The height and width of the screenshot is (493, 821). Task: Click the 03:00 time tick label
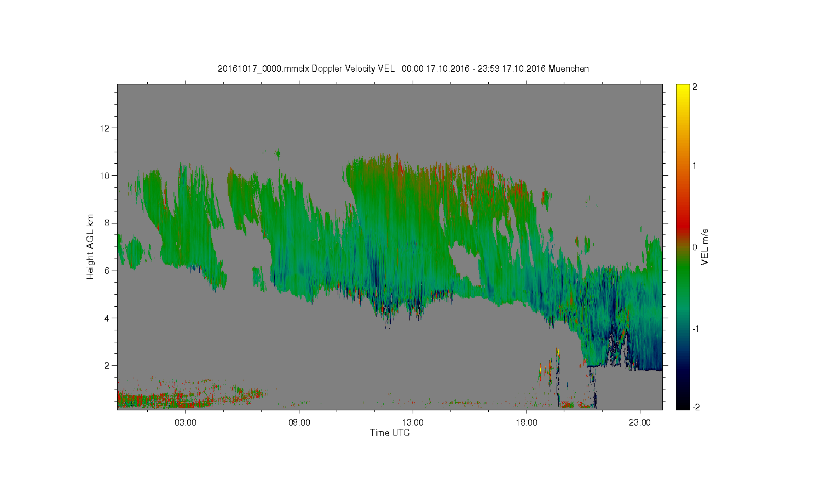coord(186,422)
